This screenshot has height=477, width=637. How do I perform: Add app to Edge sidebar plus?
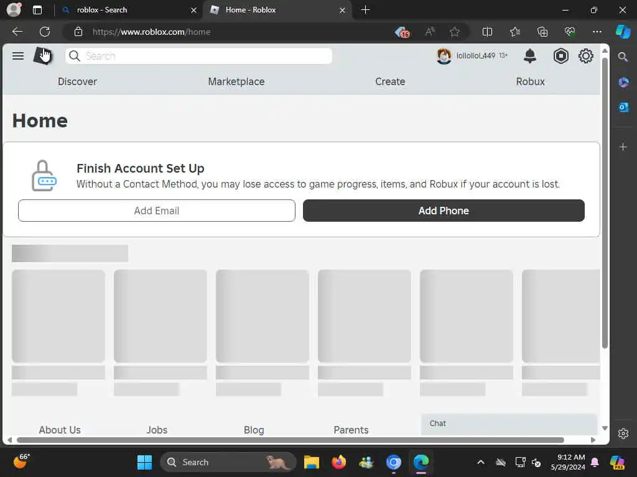tap(623, 147)
